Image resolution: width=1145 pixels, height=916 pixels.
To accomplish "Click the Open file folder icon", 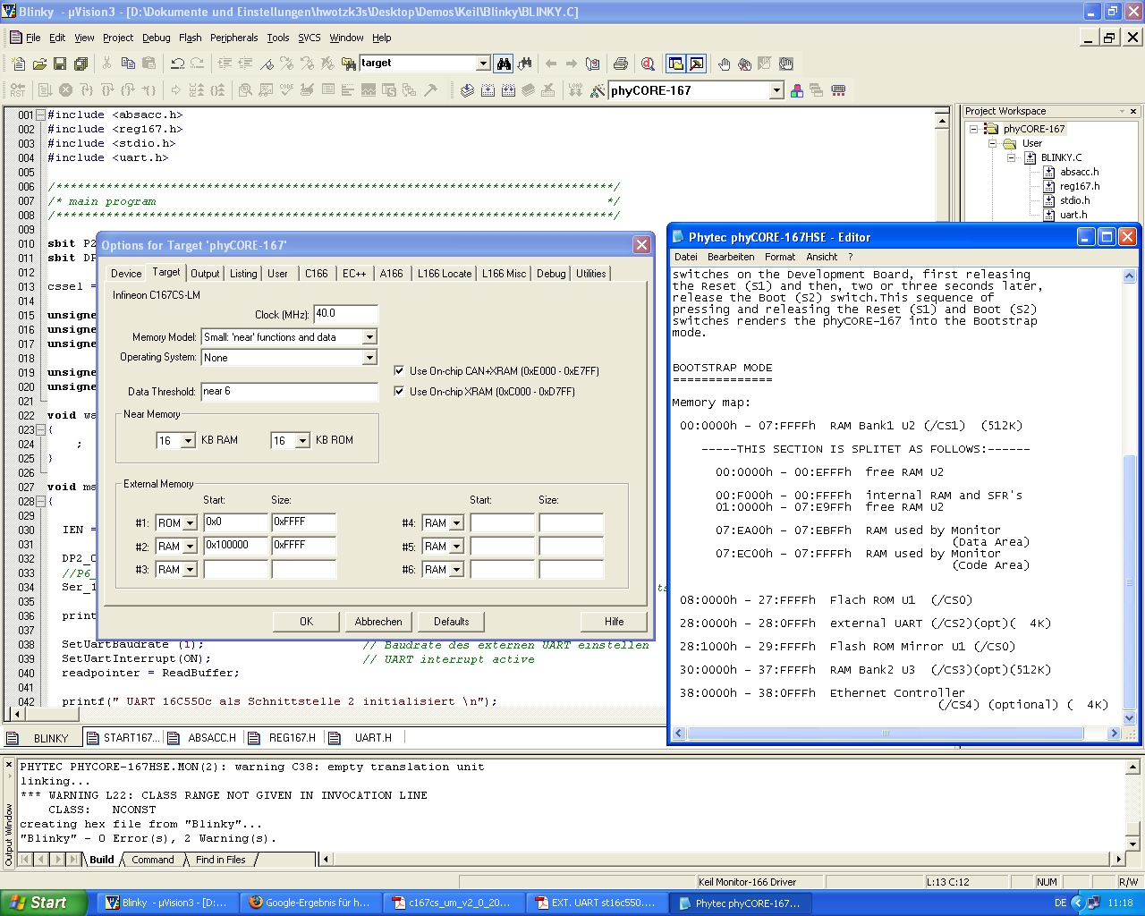I will 39,64.
